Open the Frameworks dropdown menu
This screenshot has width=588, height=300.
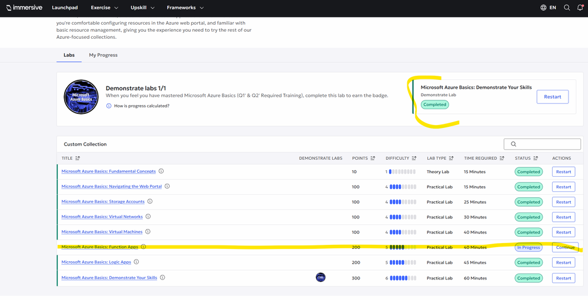pos(185,8)
